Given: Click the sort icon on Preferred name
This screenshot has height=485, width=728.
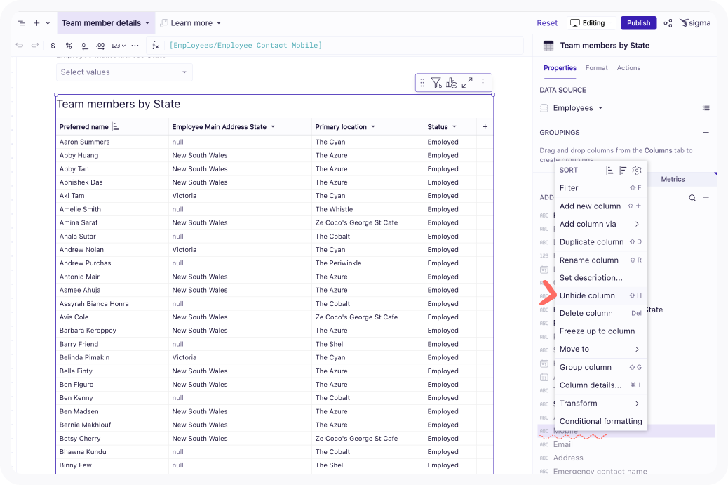Looking at the screenshot, I should tap(115, 127).
